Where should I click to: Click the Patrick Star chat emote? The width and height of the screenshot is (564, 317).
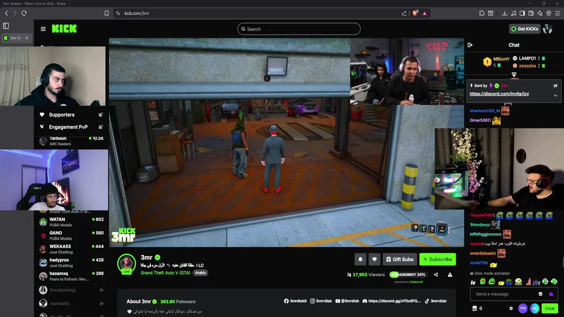coord(528,281)
